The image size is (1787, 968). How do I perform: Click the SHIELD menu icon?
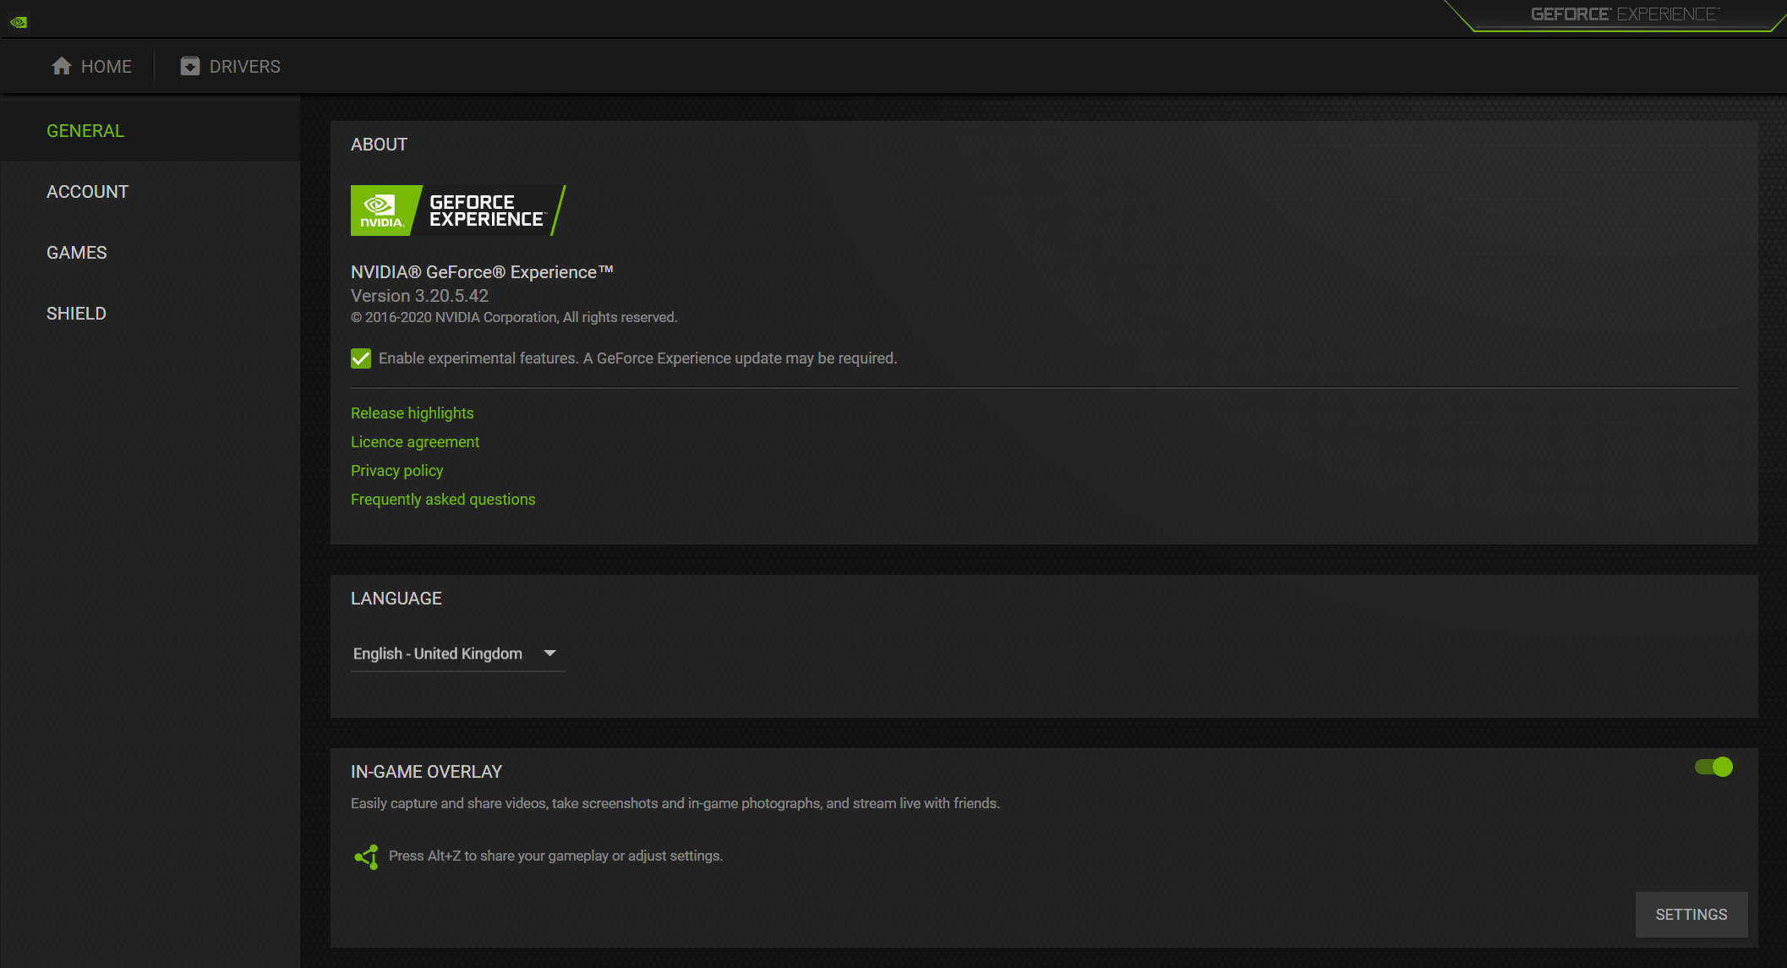pyautogui.click(x=76, y=312)
